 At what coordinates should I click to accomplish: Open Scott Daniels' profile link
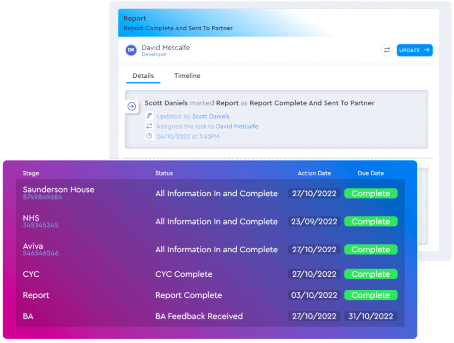coord(211,116)
